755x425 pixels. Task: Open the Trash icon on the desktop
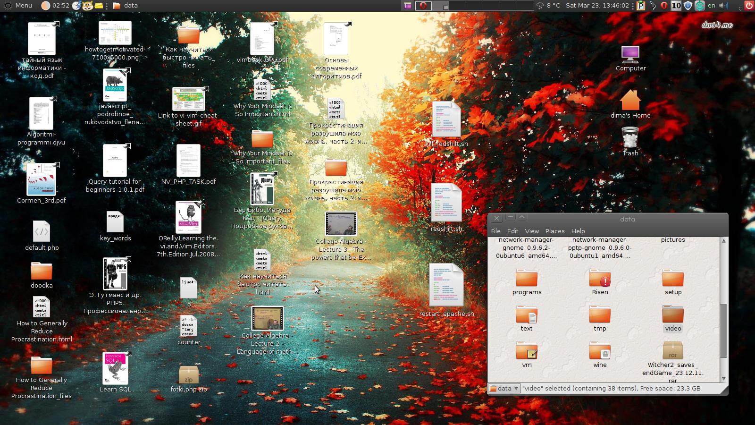[630, 138]
